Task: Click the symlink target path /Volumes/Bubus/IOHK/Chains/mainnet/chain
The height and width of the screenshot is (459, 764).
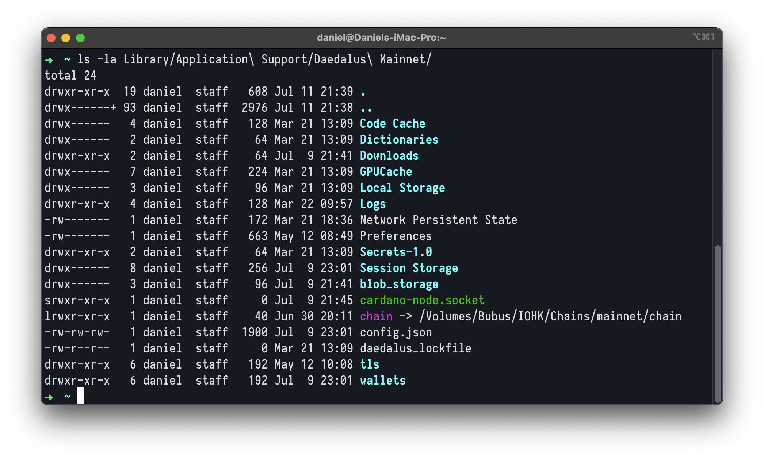Action: pos(550,316)
